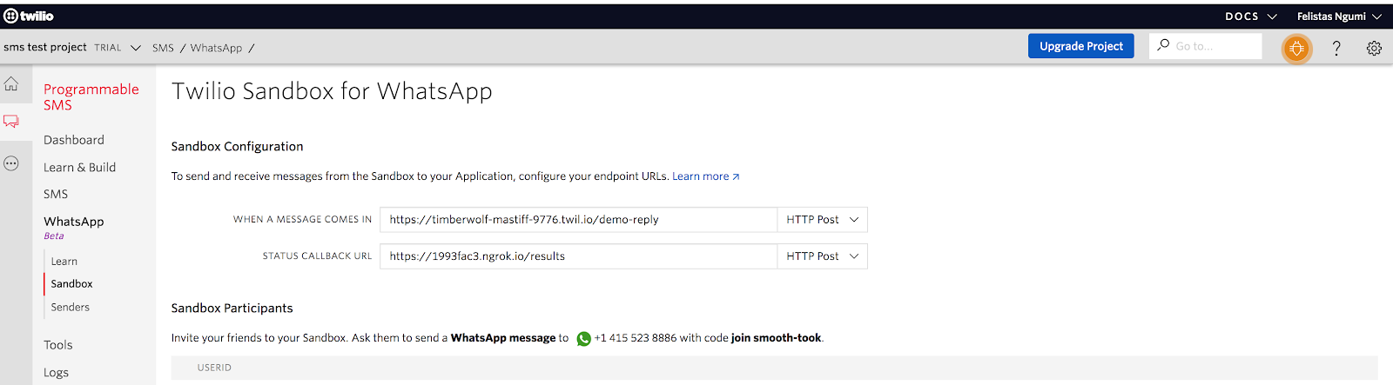Open the home icon in sidebar
This screenshot has width=1393, height=385.
(x=11, y=84)
